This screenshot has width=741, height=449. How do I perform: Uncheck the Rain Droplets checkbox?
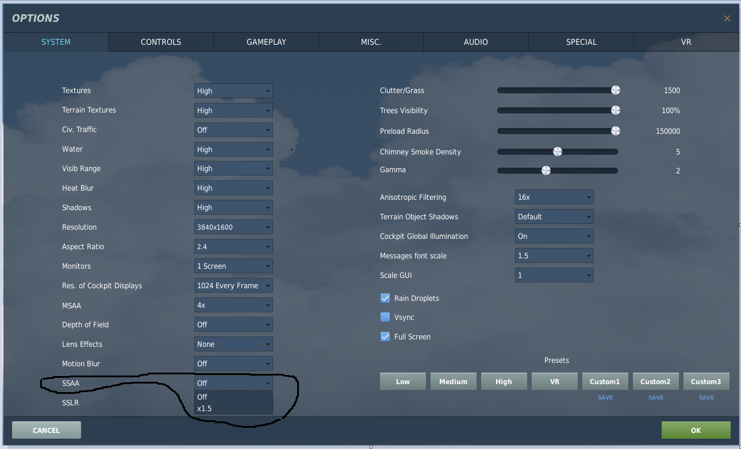pos(385,299)
